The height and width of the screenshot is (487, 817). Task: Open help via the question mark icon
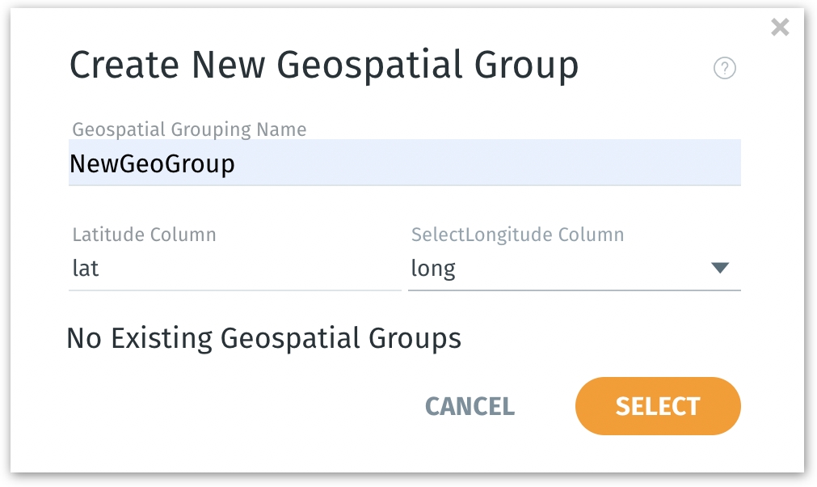click(x=725, y=69)
